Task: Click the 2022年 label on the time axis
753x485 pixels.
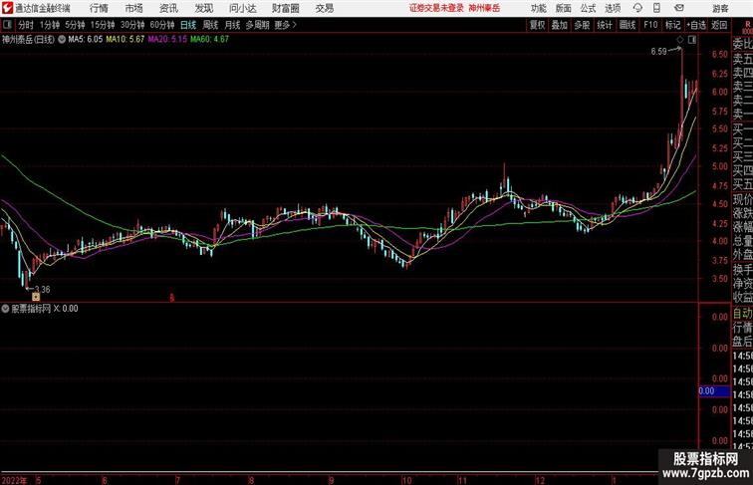Action: 14,480
